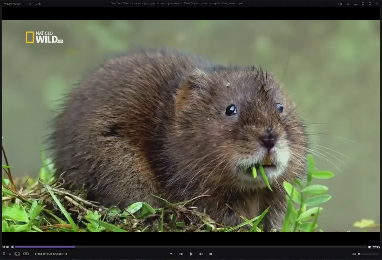Start playback with the Play button
Screen dimensions: 382x260
pyautogui.click(x=191, y=254)
